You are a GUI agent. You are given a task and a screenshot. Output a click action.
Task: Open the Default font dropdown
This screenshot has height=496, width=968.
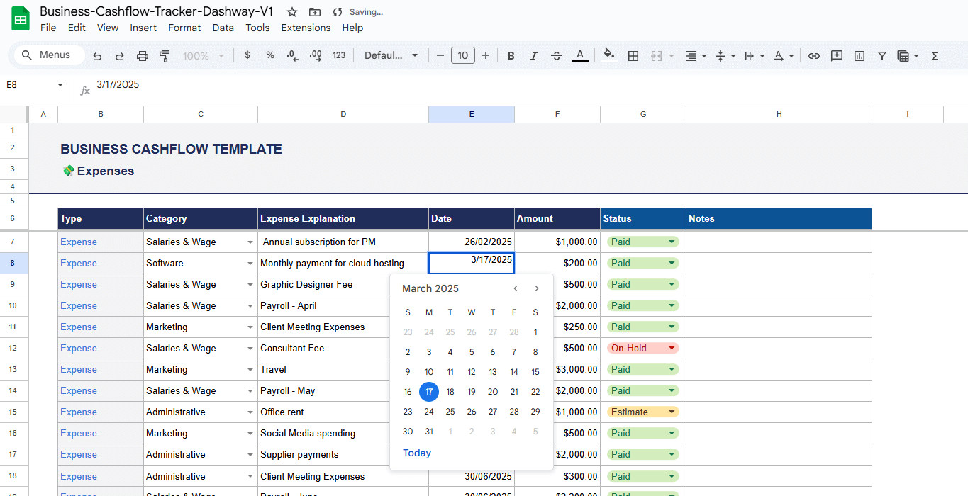391,55
